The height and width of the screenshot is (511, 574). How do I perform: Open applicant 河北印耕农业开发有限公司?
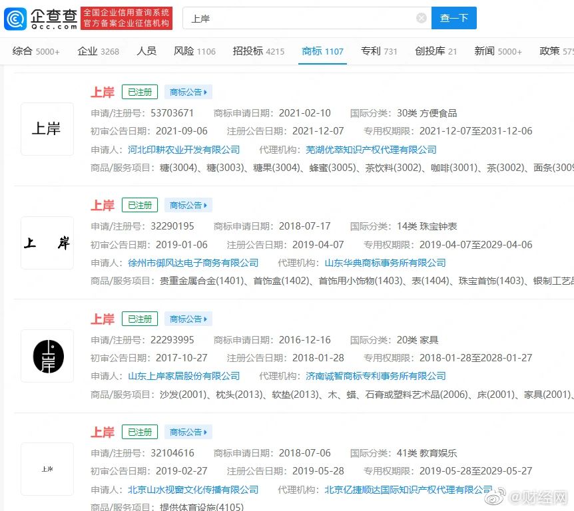tap(184, 150)
